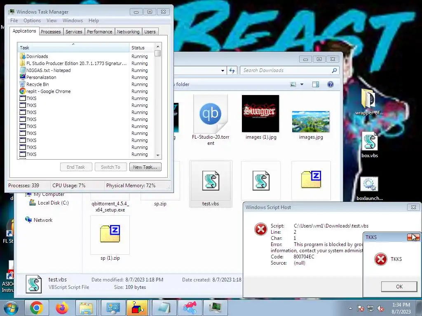Click the search magnifier icon in Explorer

(x=334, y=70)
